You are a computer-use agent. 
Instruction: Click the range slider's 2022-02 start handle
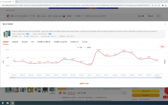pyautogui.click(x=10, y=77)
